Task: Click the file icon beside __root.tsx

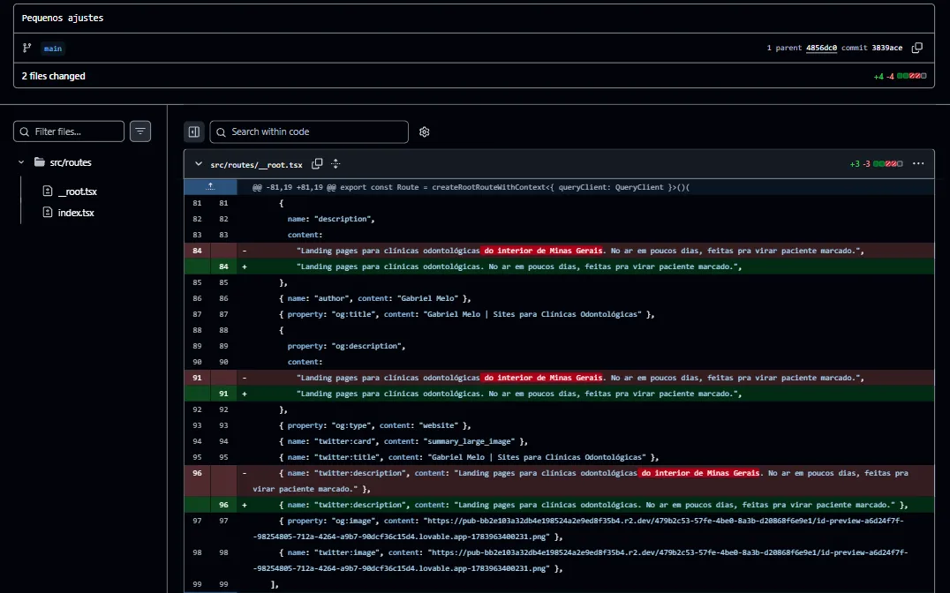Action: 48,191
